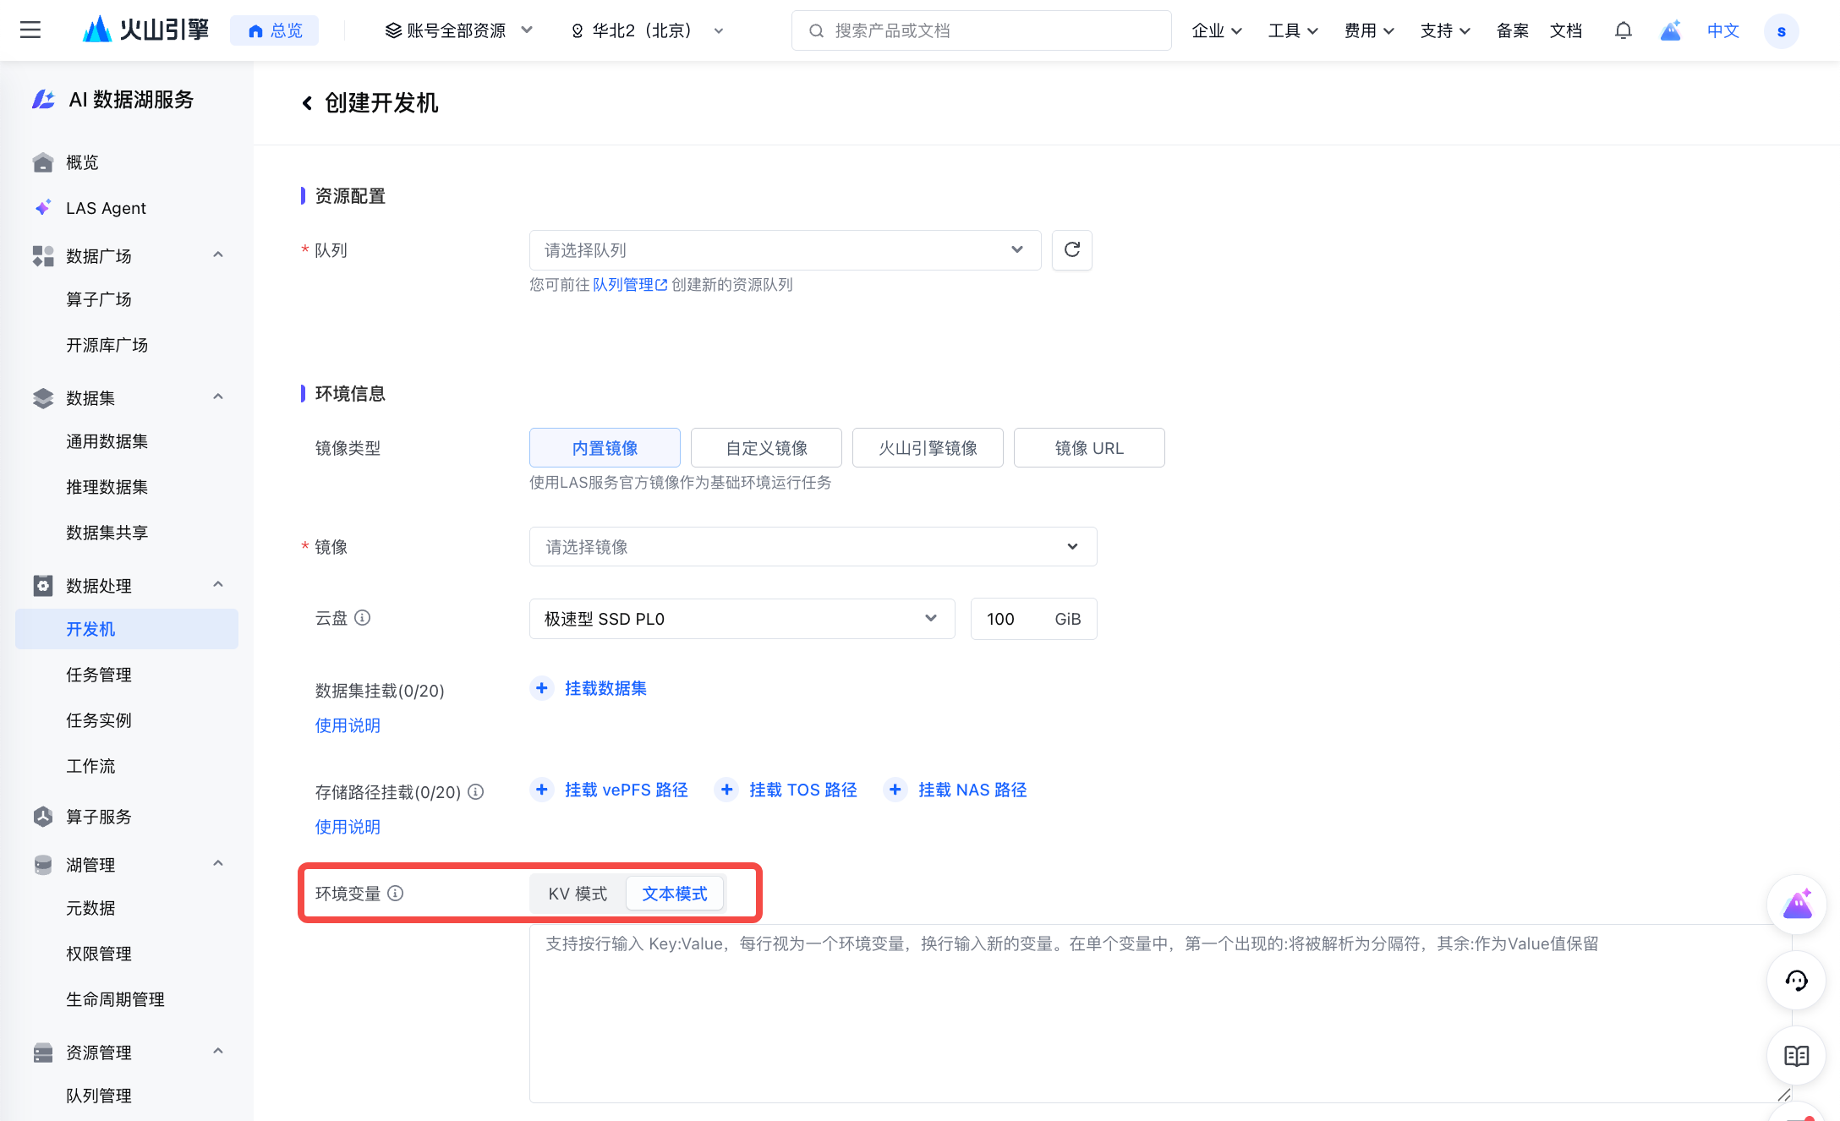The image size is (1840, 1121).
Task: Open the 任务管理 sidebar item
Action: point(99,675)
